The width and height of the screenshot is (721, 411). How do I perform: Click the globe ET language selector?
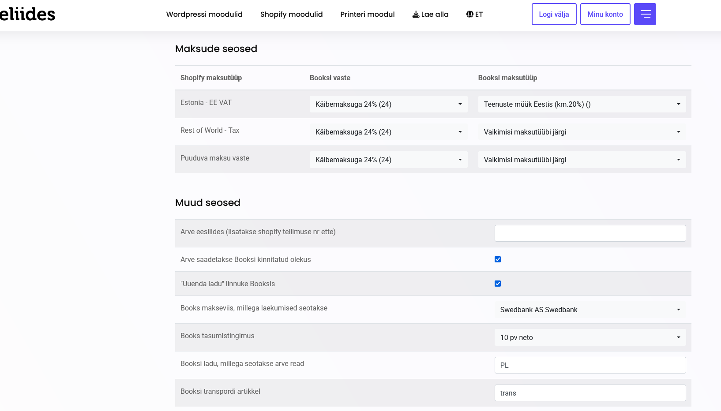click(x=474, y=14)
